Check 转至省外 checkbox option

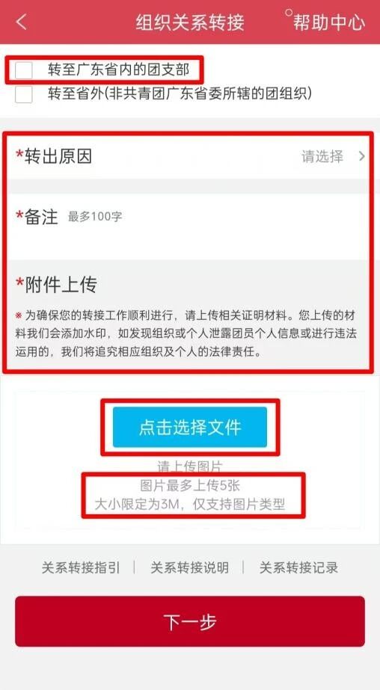[x=23, y=94]
